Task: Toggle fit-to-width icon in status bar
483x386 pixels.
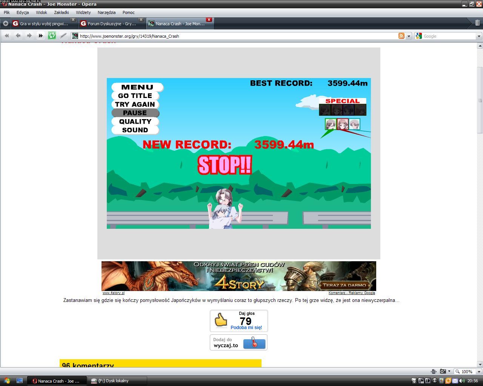Action: pos(434,371)
